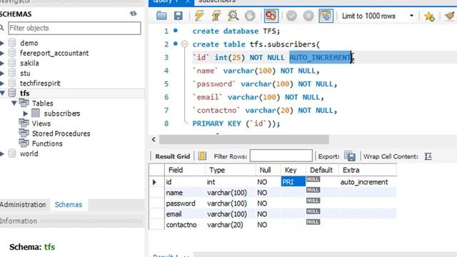
Task: Select the Views node
Action: coord(41,124)
